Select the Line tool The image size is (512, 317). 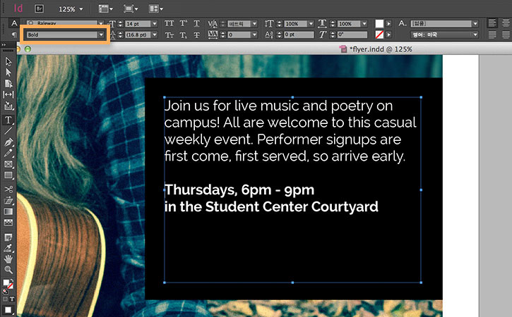point(8,131)
